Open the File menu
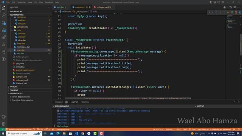 [8, 2]
